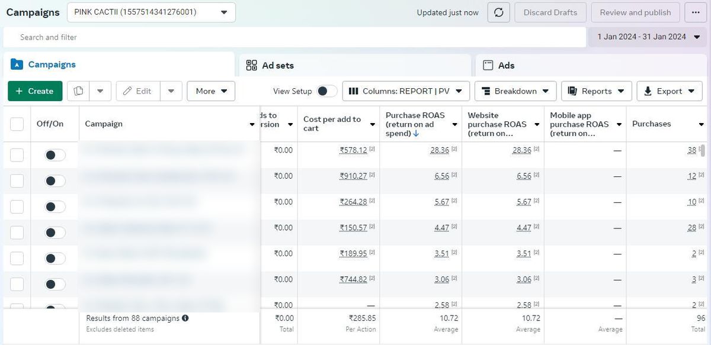Click the ₹744.82 cost value

pyautogui.click(x=353, y=279)
